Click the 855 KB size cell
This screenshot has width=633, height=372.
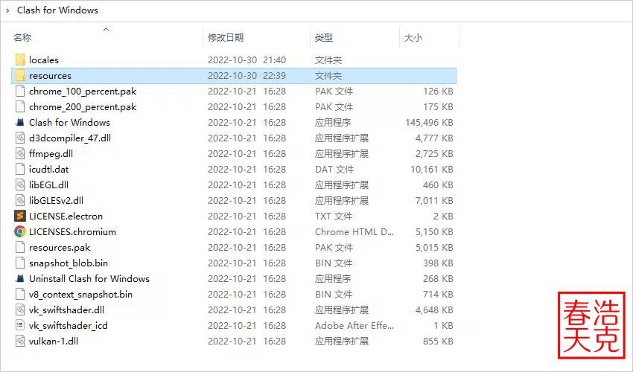[438, 341]
